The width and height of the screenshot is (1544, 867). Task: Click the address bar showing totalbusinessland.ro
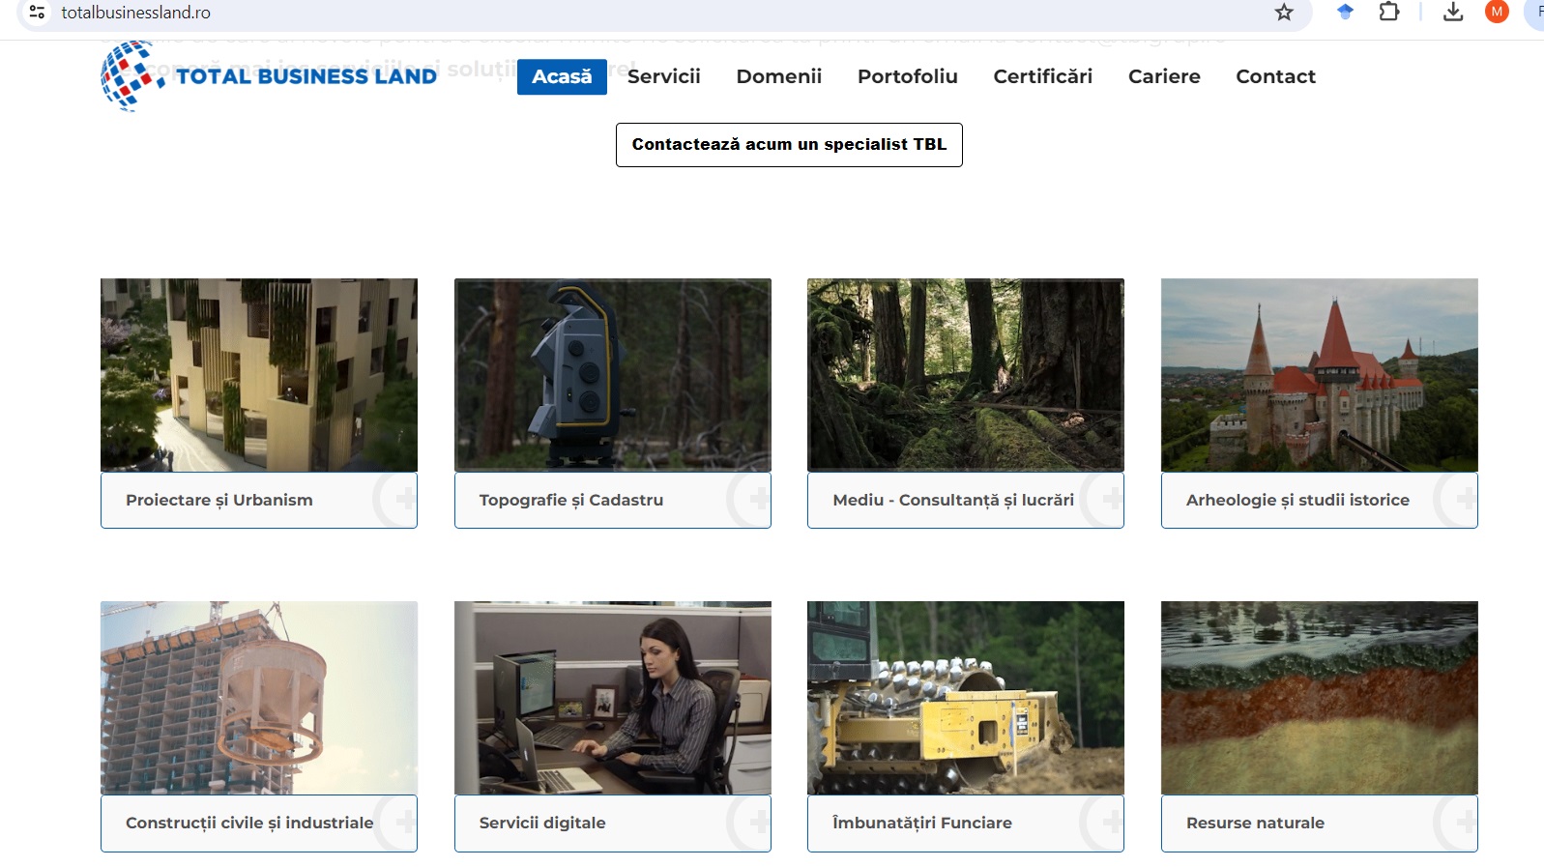pos(580,13)
